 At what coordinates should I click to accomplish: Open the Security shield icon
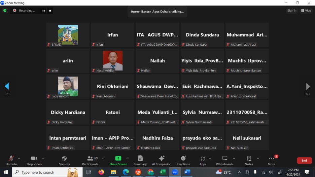click(64, 159)
